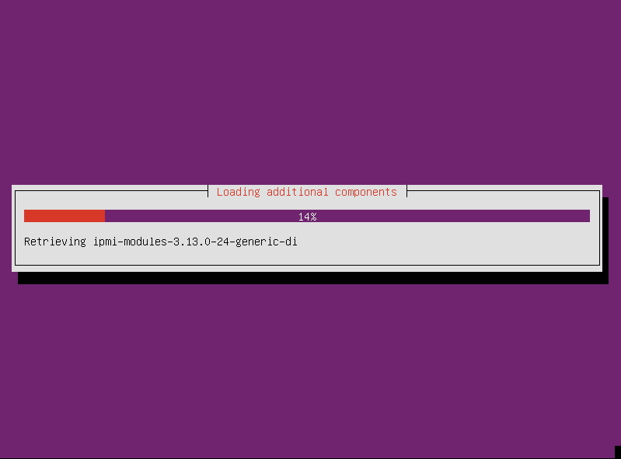
Task: Click the end of the red progress fill
Action: click(104, 216)
